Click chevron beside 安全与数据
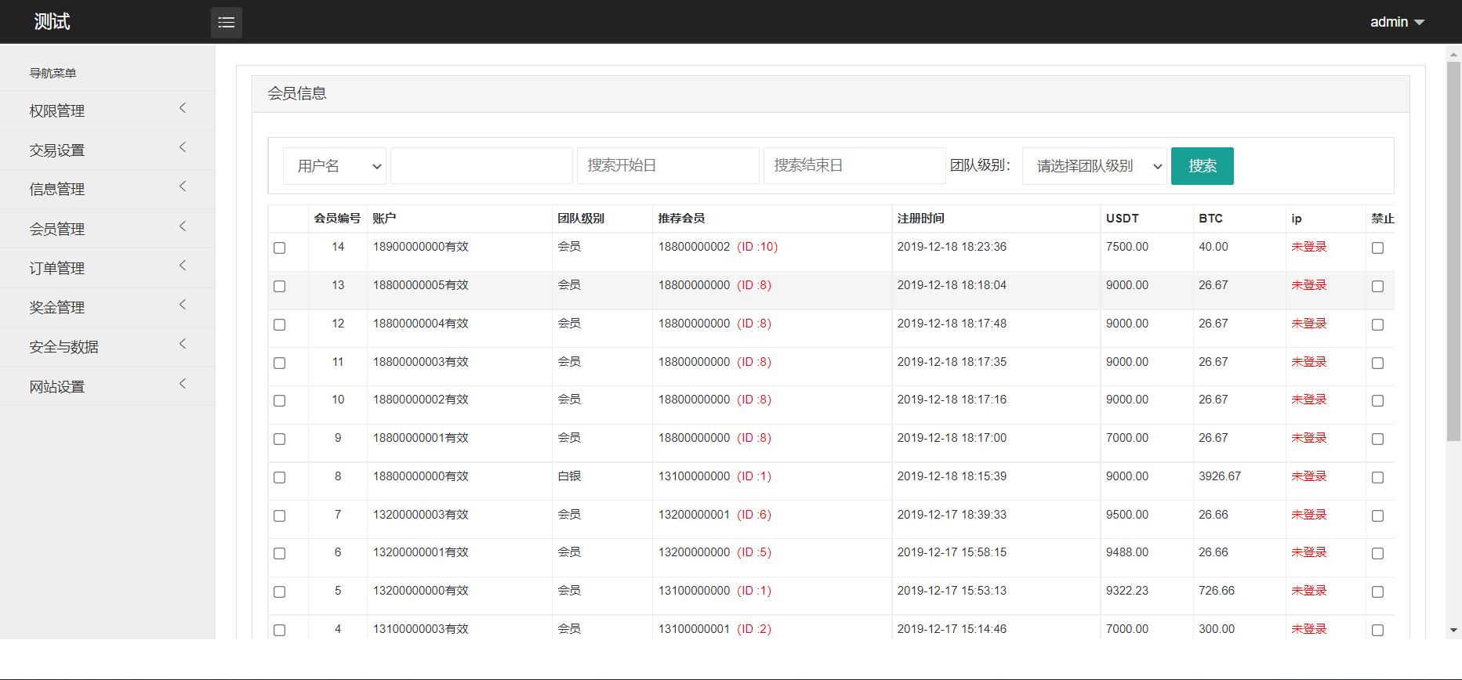The width and height of the screenshot is (1462, 680). 183,344
